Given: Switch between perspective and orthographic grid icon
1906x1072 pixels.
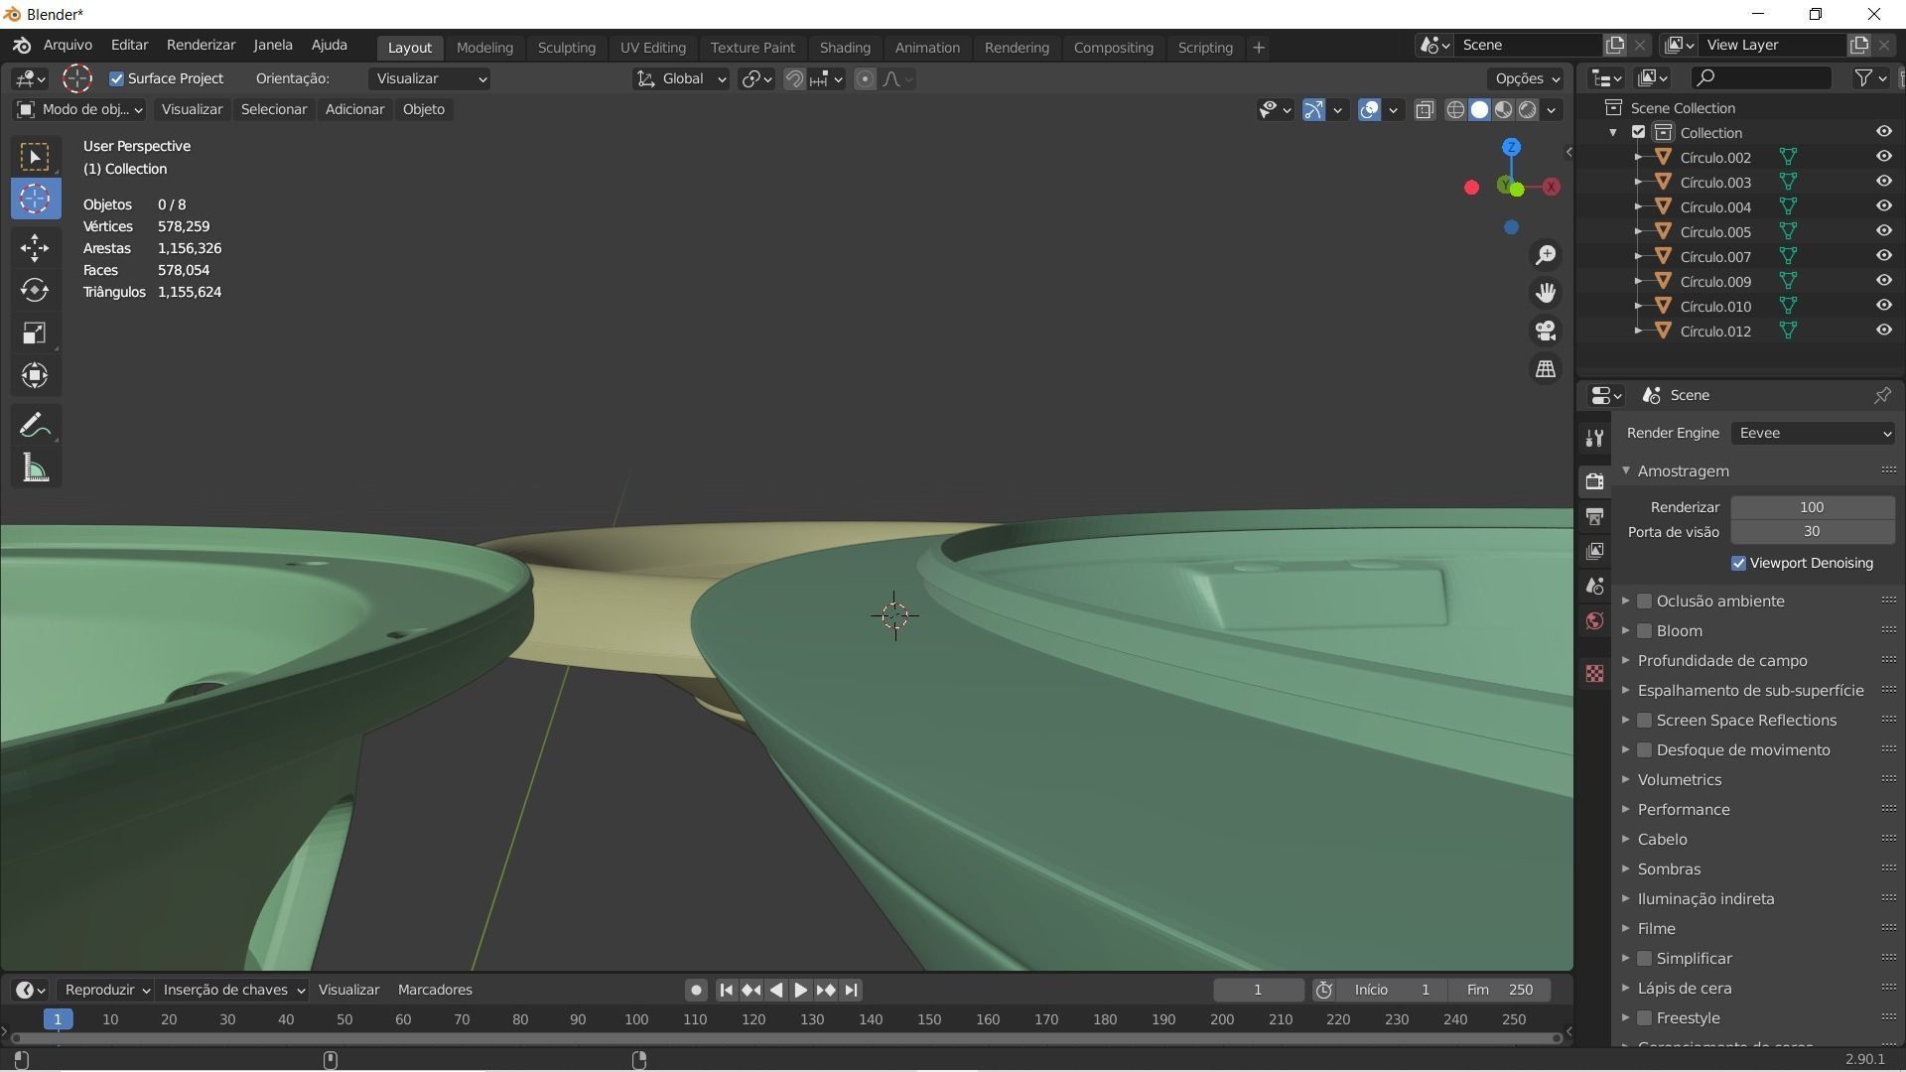Looking at the screenshot, I should click(x=1546, y=369).
